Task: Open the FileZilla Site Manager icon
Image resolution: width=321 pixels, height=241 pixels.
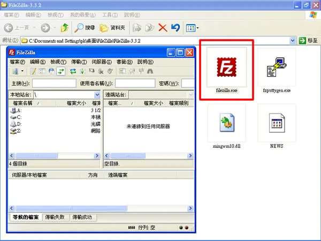Action: (x=16, y=71)
